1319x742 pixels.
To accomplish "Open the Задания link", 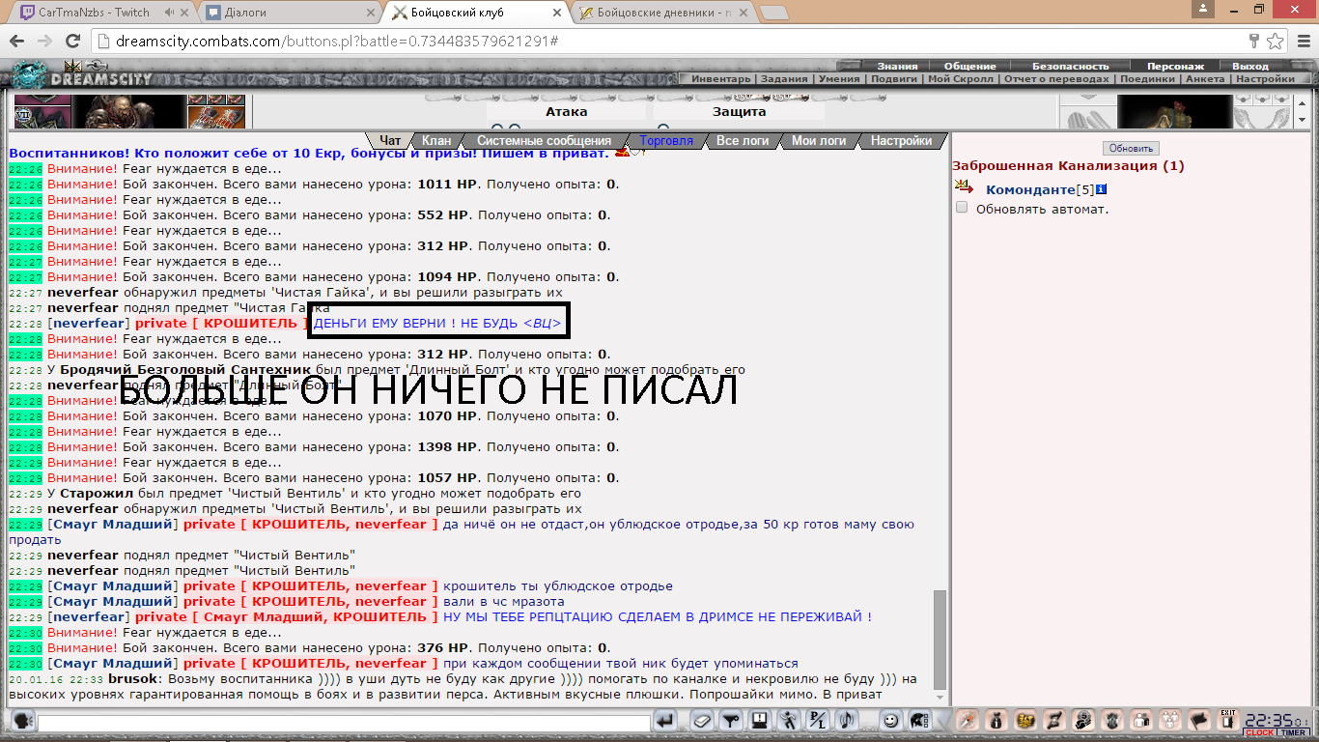I will [x=784, y=79].
